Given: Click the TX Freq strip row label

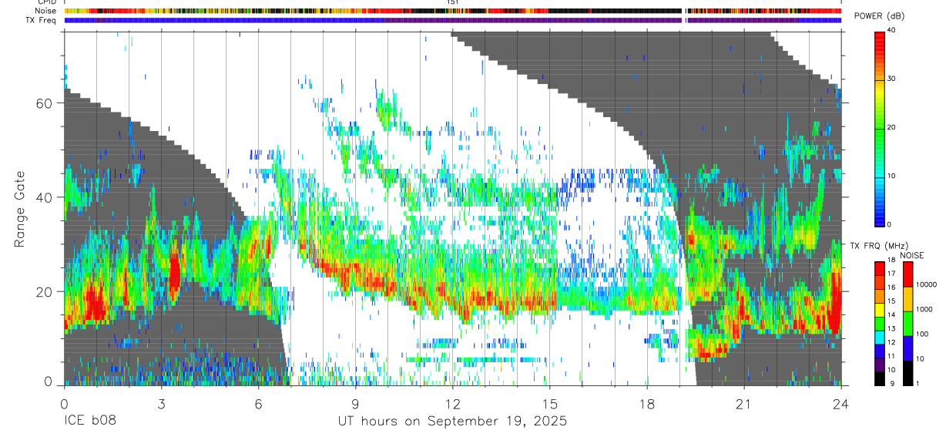Looking at the screenshot, I should tap(42, 20).
